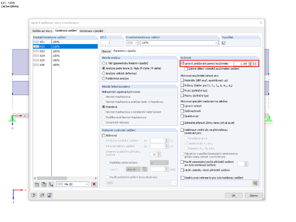Select I. řád geometricky lineární výpočet
The image size is (296, 222).
(104, 63)
